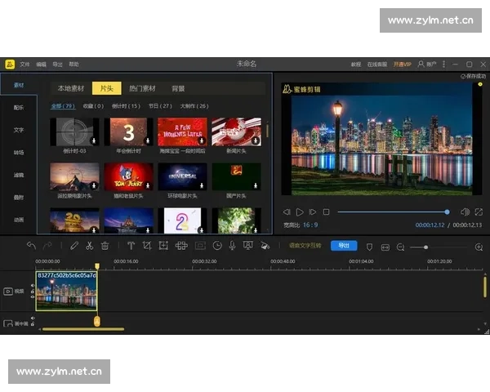Switch to the 本地素材 tab

point(71,88)
